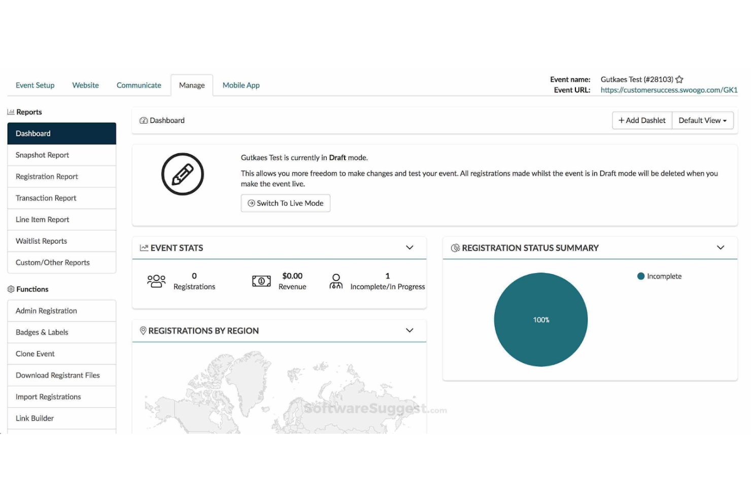Open Badges & Labels
This screenshot has width=751, height=501.
(62, 332)
